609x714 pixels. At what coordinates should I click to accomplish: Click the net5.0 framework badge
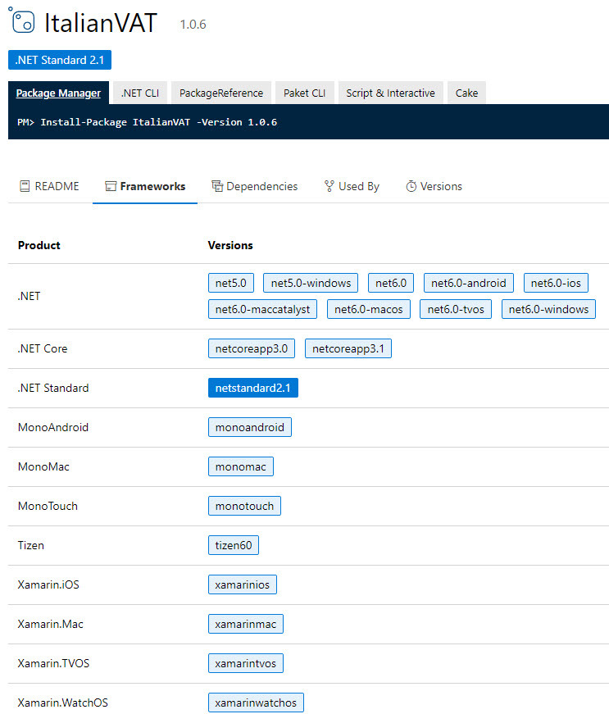point(231,283)
